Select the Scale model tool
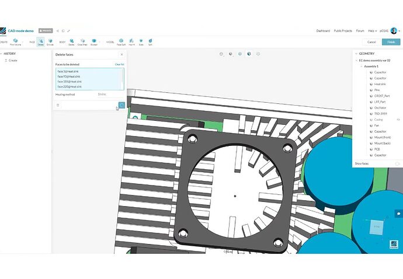The width and height of the screenshot is (403, 279). 141,42
